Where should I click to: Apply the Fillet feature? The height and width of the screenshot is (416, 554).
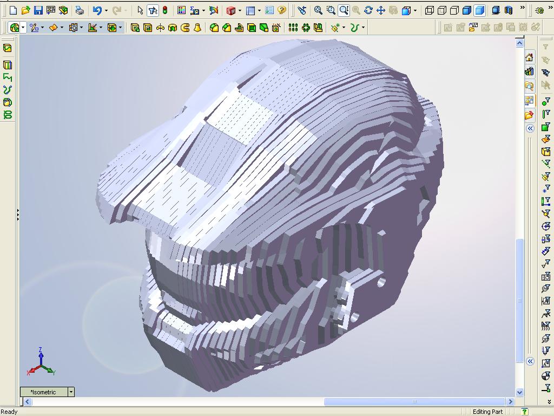point(214,28)
